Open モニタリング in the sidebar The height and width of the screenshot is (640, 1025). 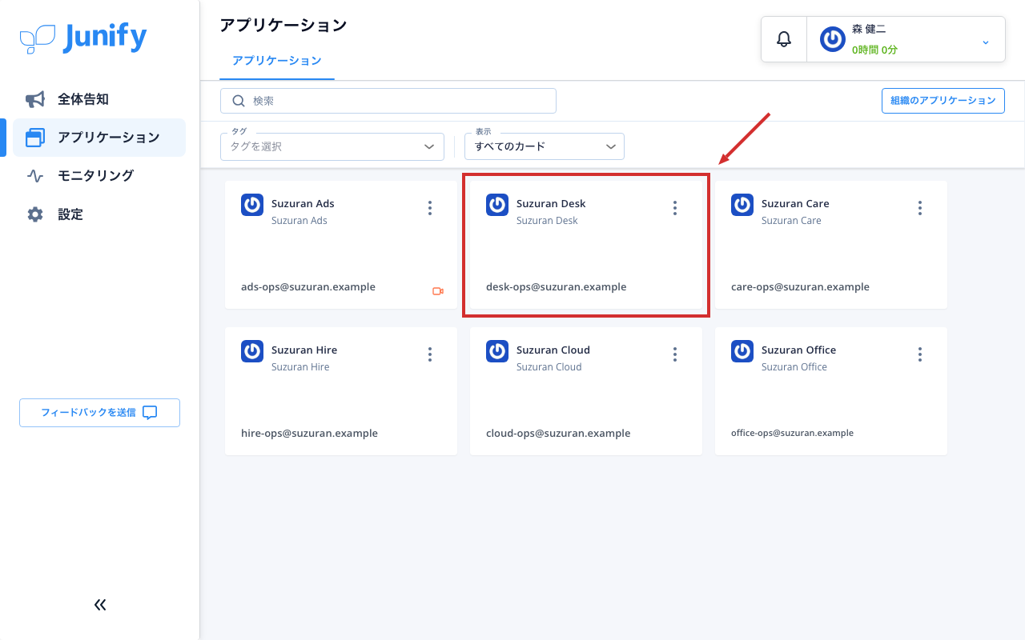[x=99, y=176]
